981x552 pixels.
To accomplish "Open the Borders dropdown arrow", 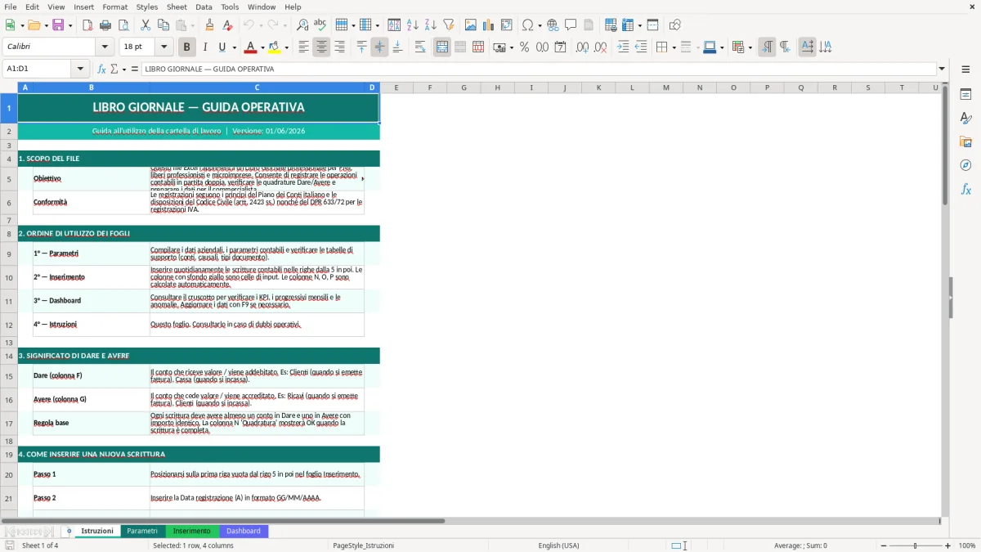I will click(674, 47).
